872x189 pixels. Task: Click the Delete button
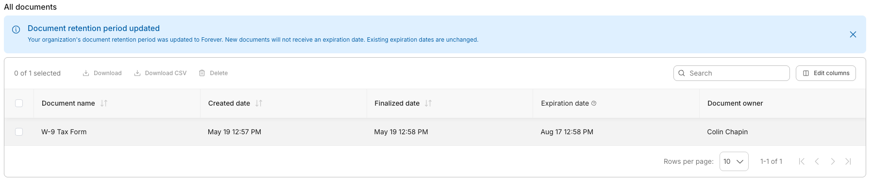coord(213,73)
